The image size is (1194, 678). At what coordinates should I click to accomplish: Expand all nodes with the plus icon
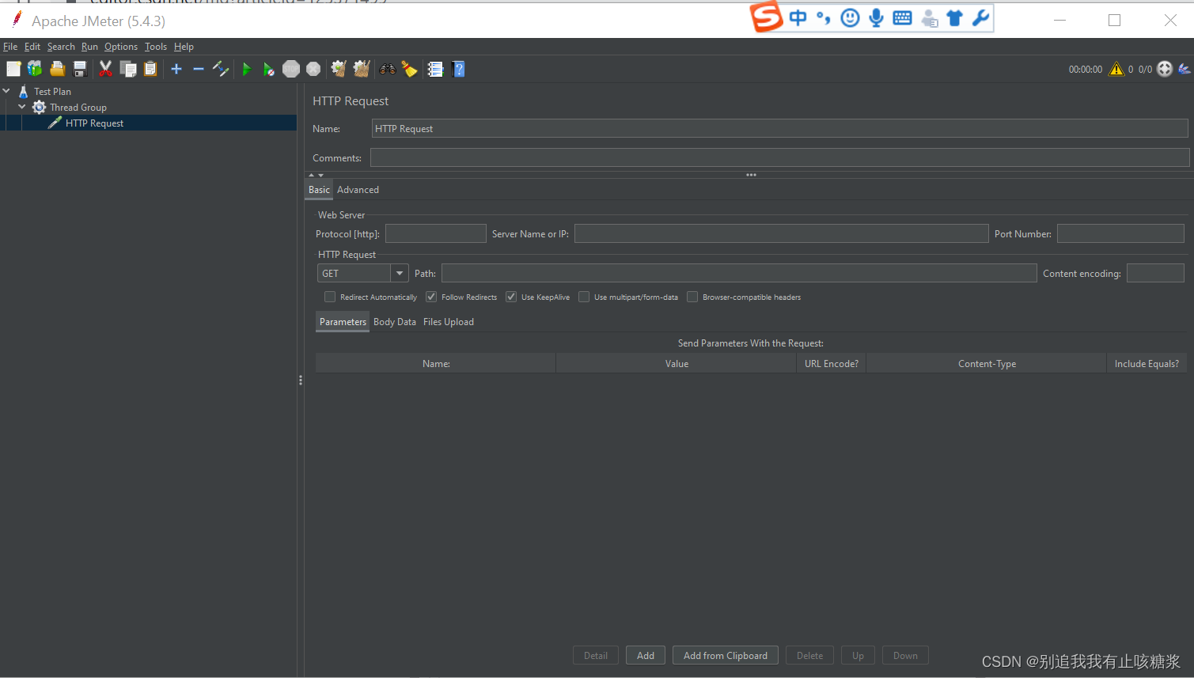tap(176, 70)
